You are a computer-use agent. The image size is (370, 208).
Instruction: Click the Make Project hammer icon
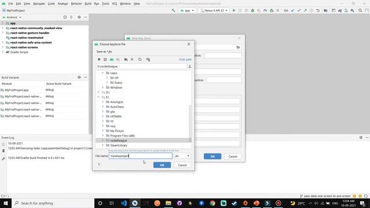[173, 10]
